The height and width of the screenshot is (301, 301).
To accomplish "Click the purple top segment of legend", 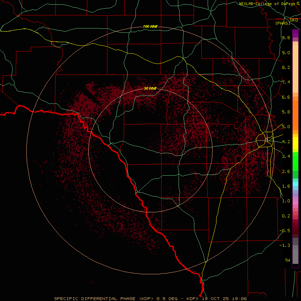I will click(295, 33).
